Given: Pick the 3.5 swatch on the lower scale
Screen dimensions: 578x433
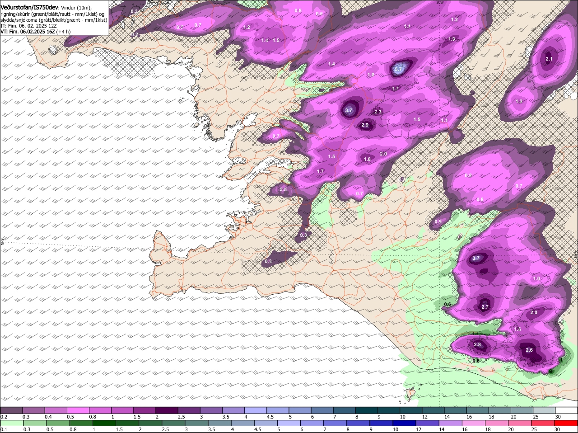Looking at the screenshot, I should 219,423.
